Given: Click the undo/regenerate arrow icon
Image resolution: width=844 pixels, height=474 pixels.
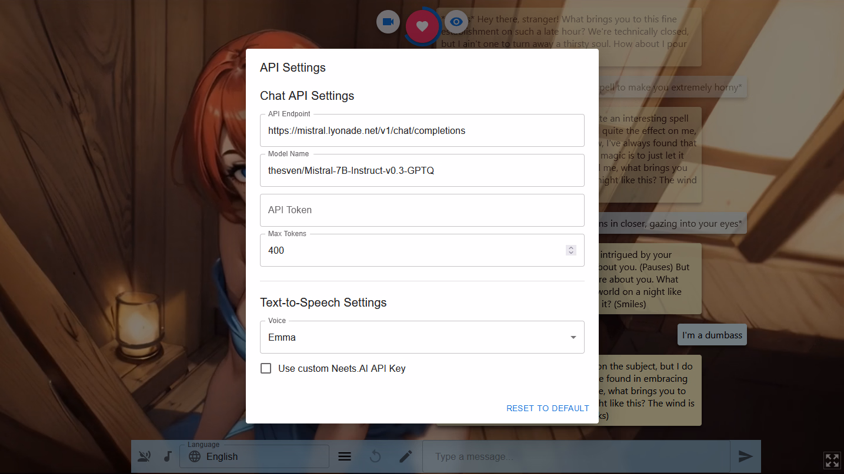Looking at the screenshot, I should (x=375, y=456).
